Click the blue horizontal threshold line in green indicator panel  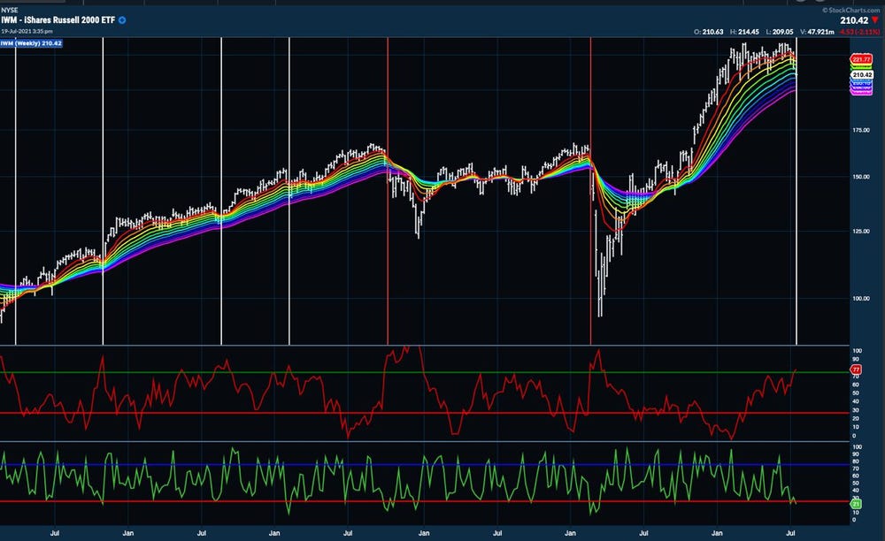[425, 465]
